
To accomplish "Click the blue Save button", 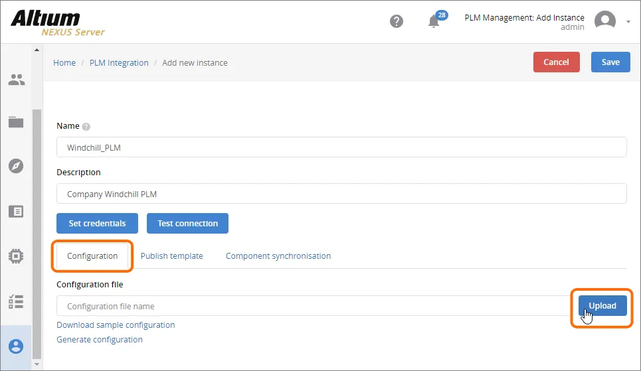I will click(x=610, y=62).
